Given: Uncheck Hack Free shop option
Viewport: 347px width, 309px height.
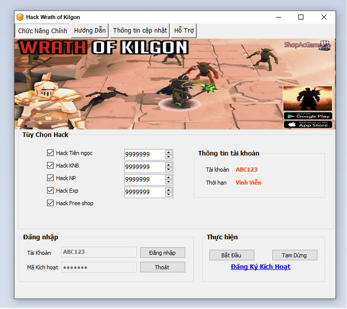Looking at the screenshot, I should click(50, 203).
